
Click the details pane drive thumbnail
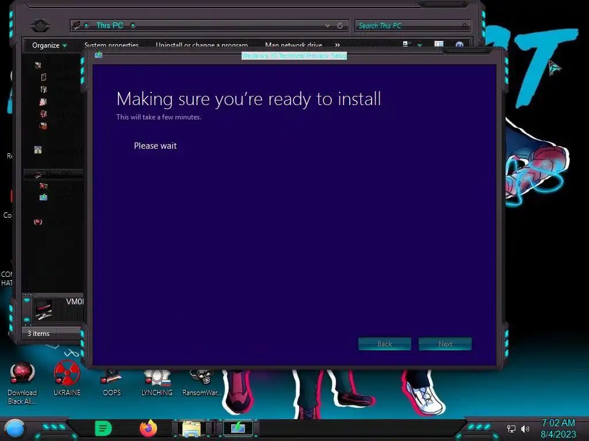[44, 310]
